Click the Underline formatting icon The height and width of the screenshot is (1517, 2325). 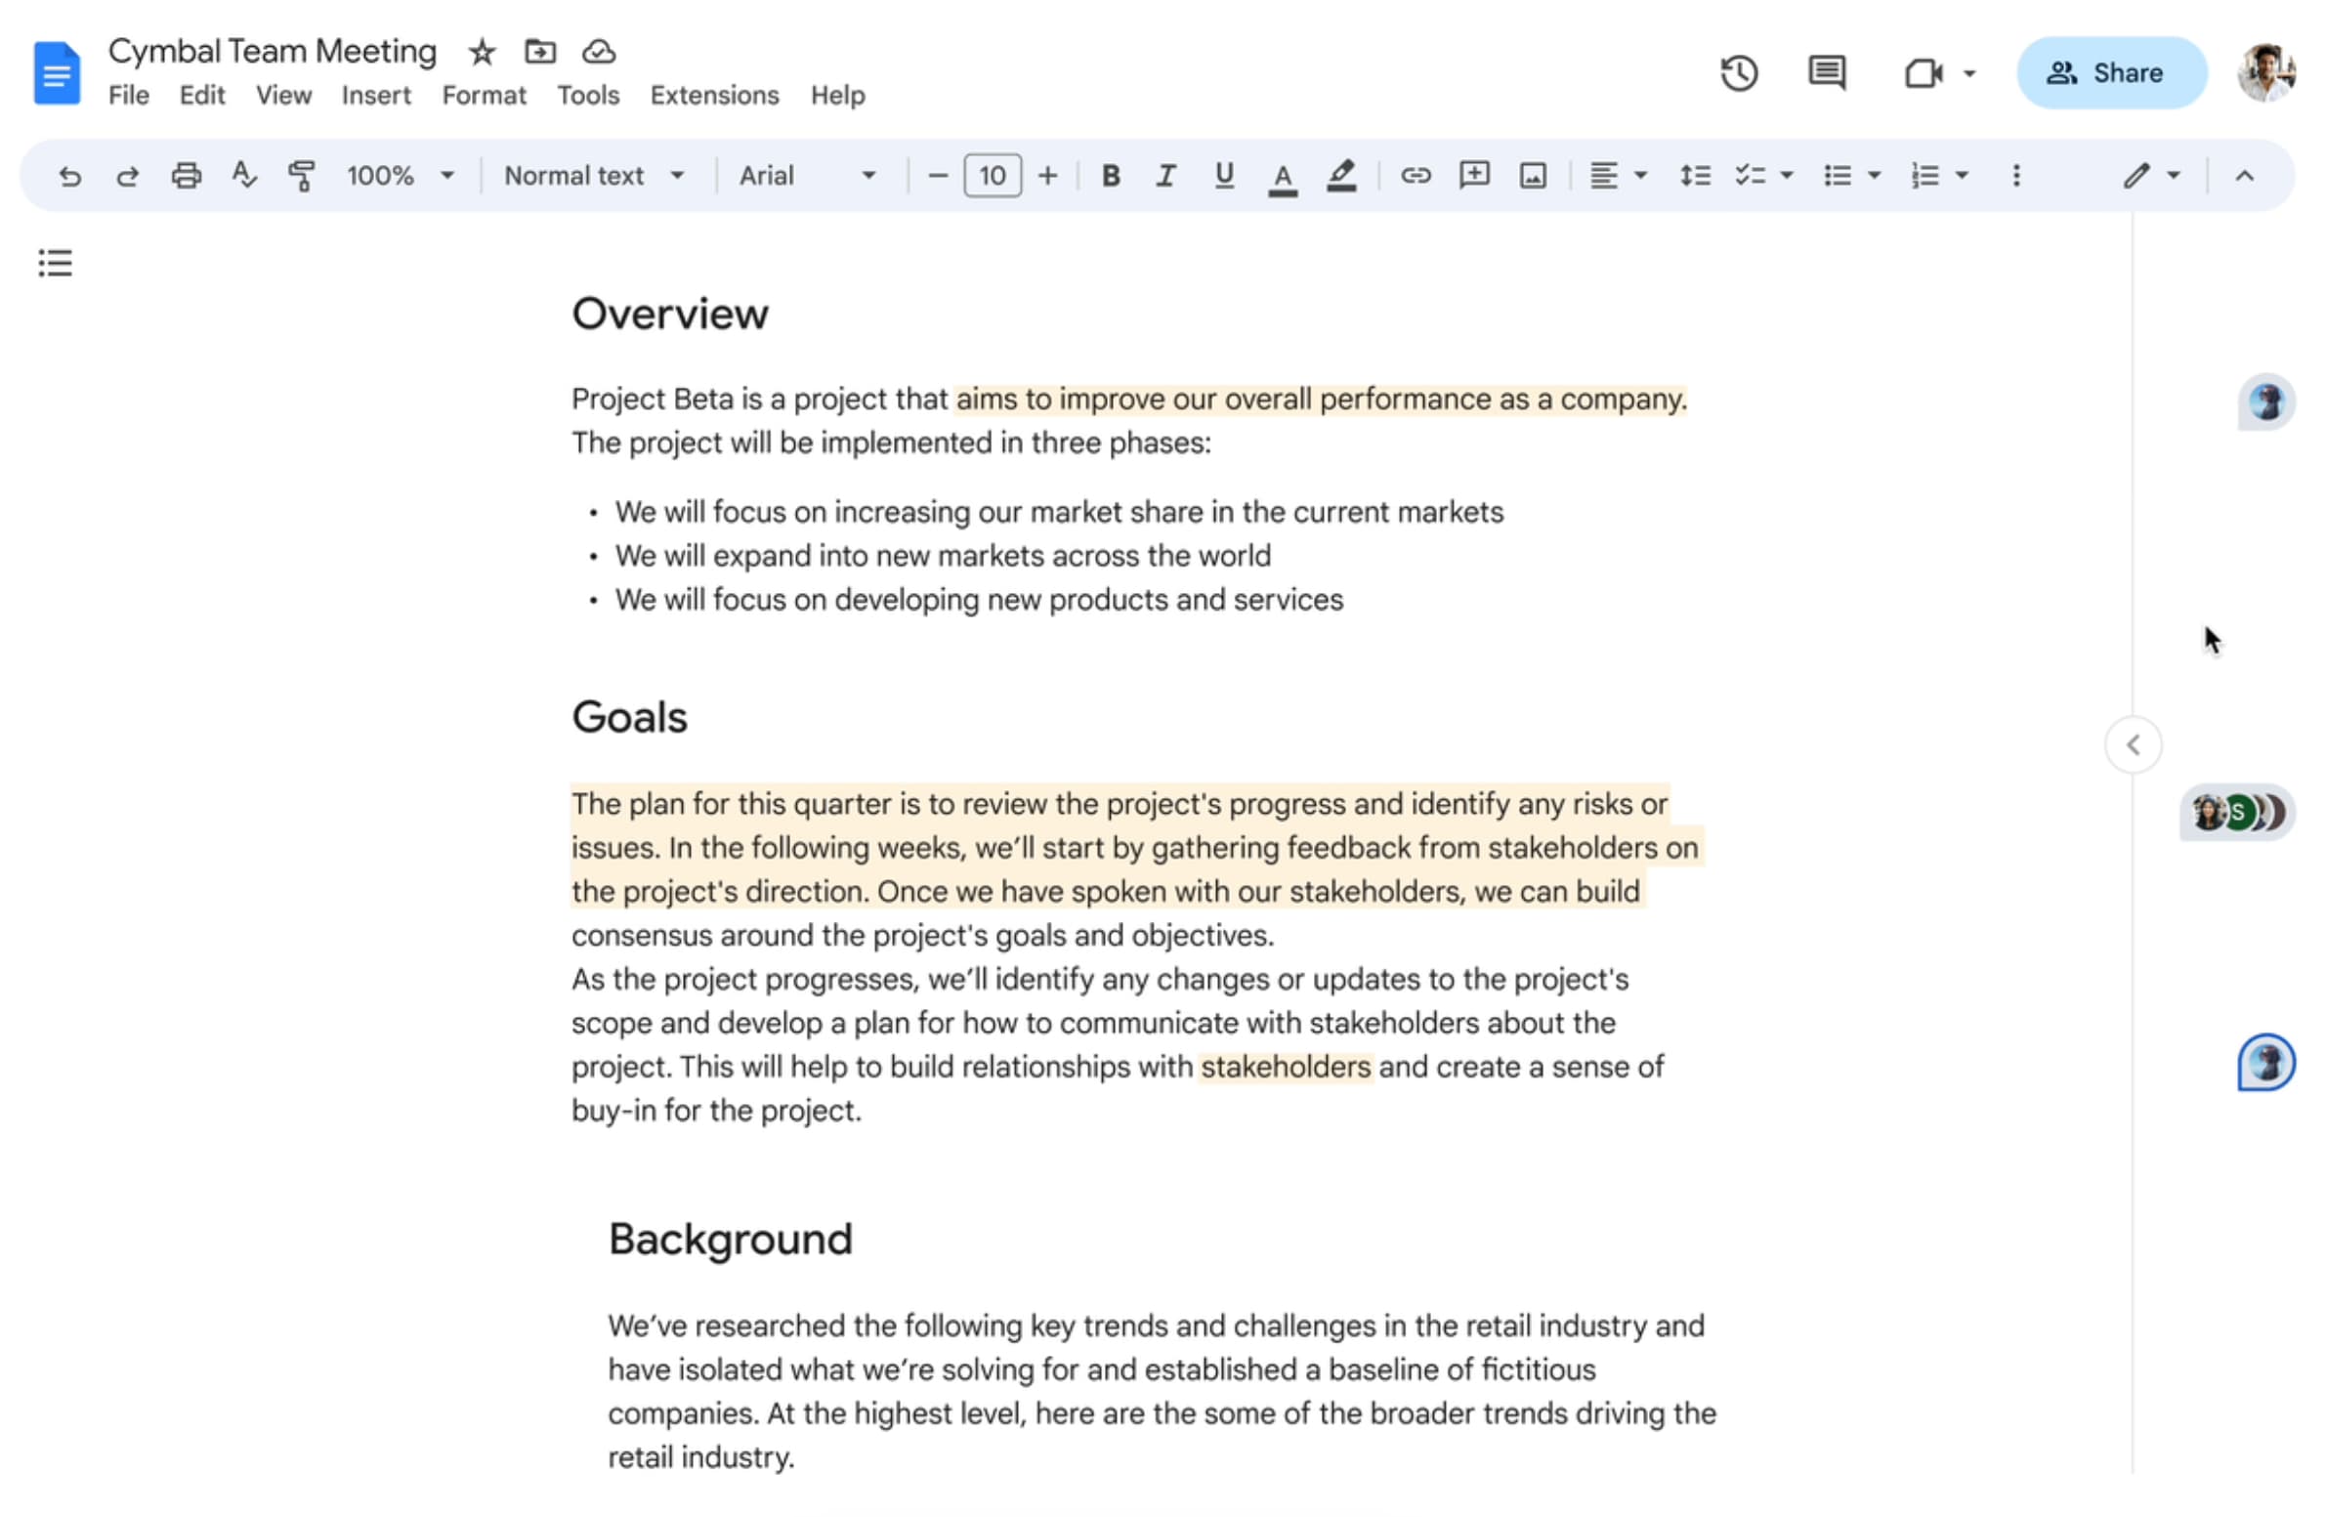tap(1223, 176)
